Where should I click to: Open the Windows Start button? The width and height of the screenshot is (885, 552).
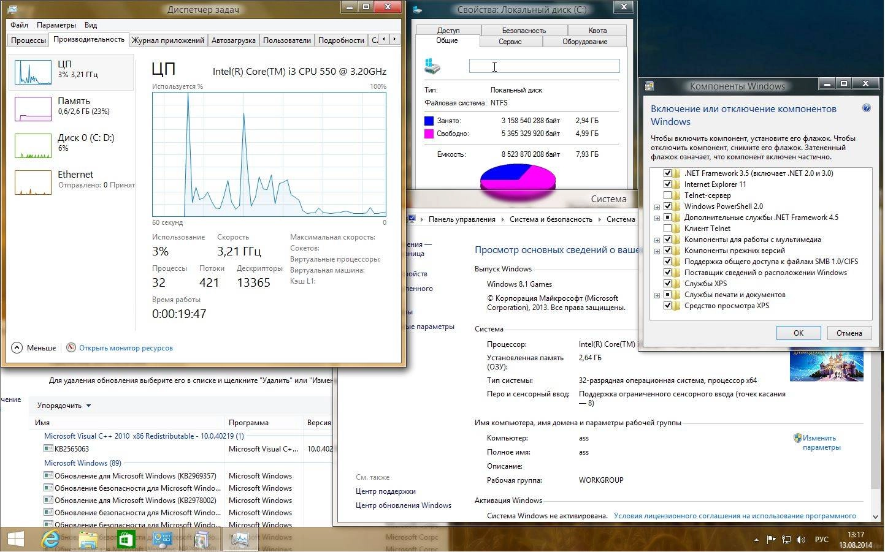click(x=15, y=539)
